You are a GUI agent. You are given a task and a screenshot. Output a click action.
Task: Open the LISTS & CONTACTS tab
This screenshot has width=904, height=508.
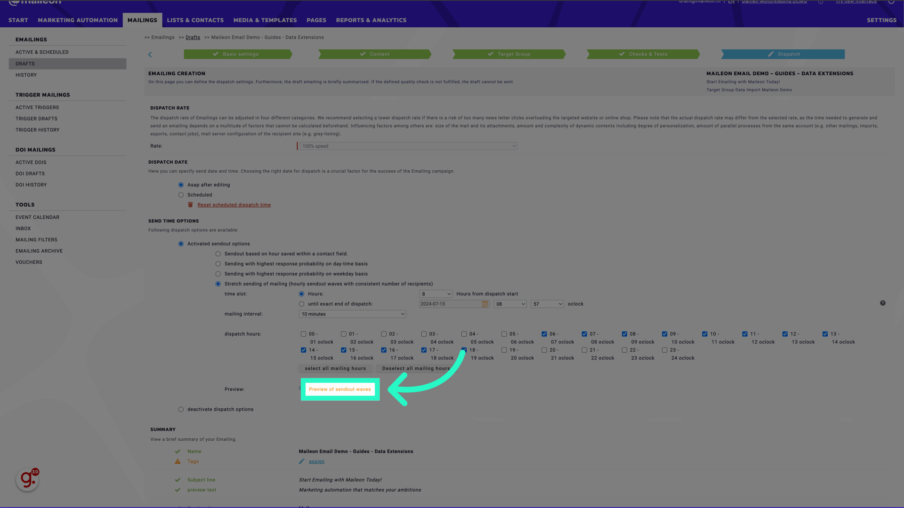(195, 20)
